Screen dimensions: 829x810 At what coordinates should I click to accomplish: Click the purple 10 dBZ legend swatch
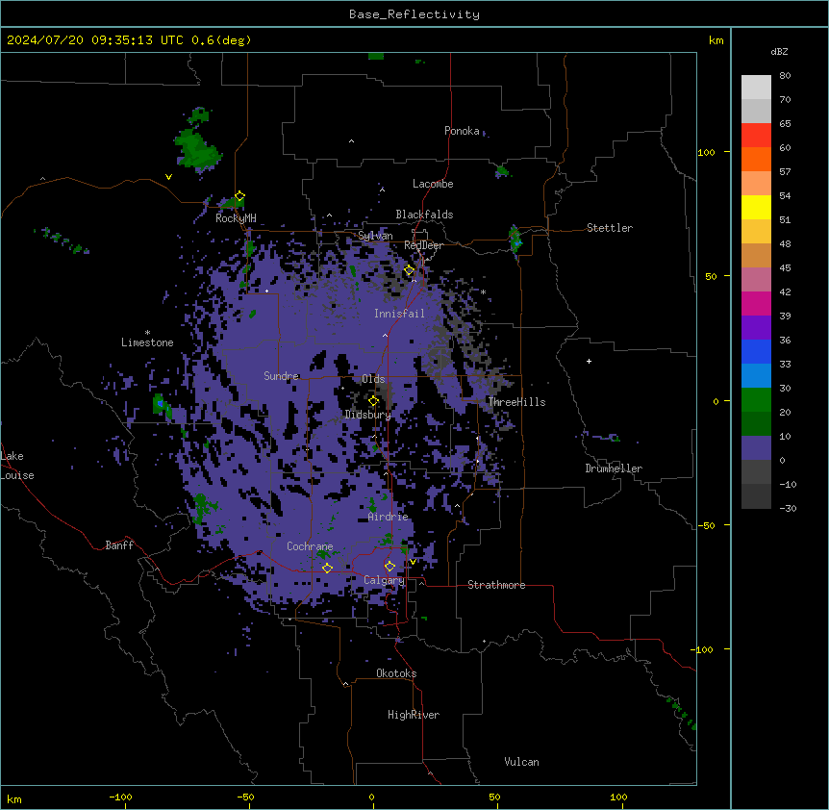[756, 448]
